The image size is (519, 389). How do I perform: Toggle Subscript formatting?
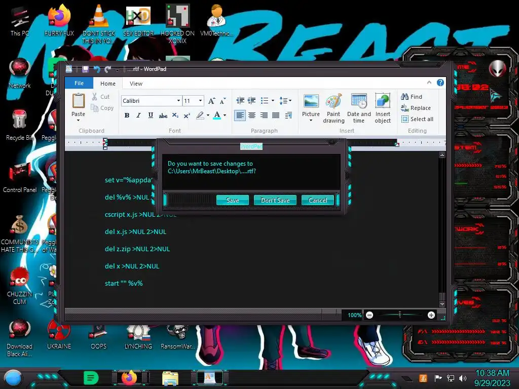[175, 115]
